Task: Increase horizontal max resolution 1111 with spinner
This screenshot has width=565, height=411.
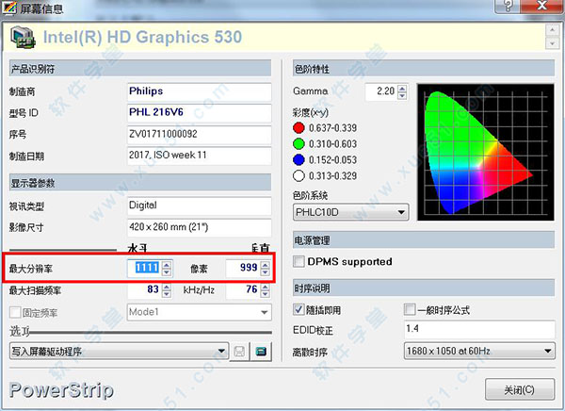Action: click(167, 265)
